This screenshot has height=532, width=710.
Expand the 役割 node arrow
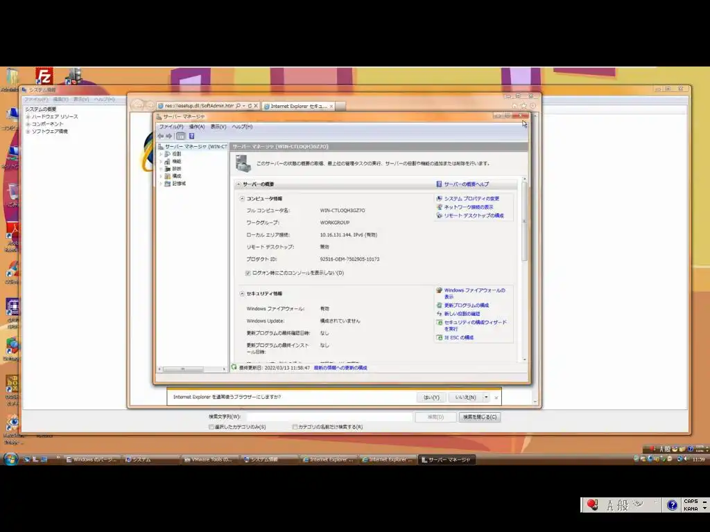click(x=161, y=154)
